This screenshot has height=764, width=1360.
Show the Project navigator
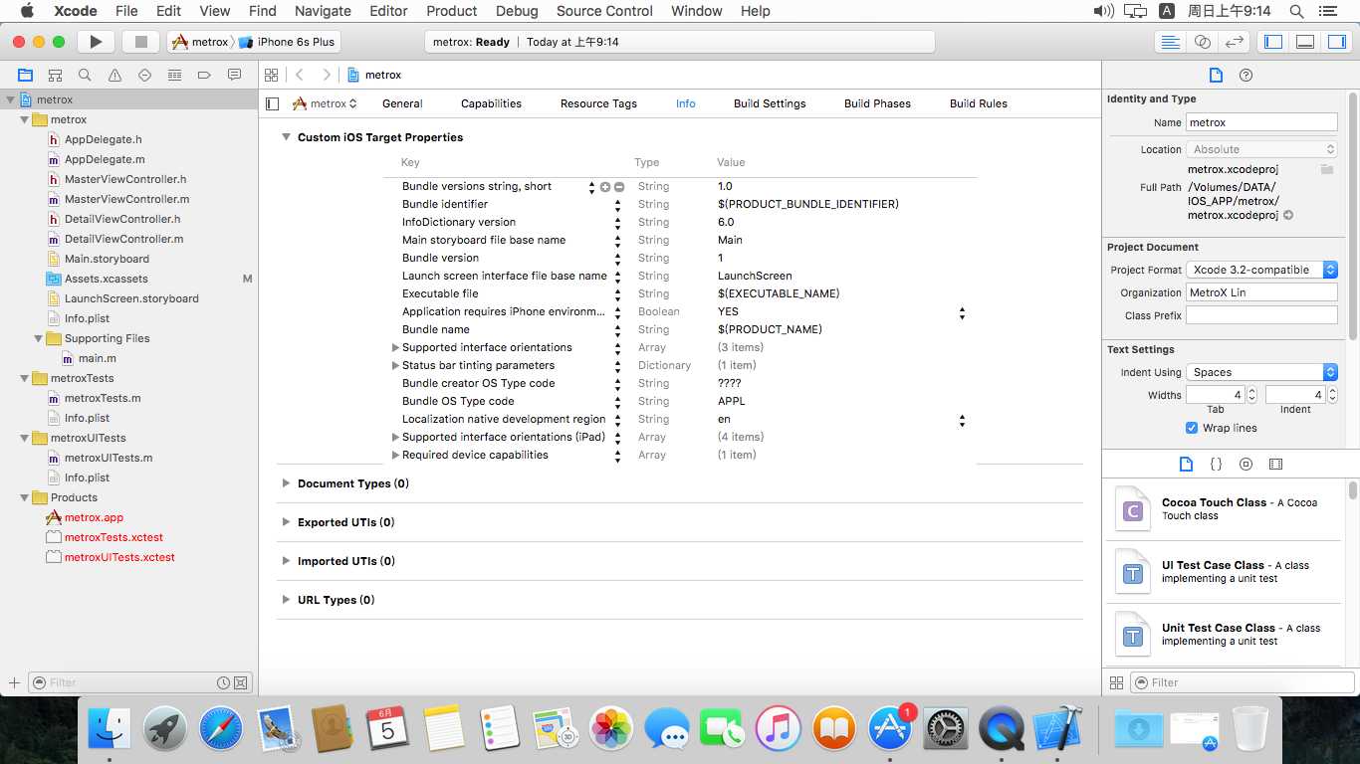[25, 75]
